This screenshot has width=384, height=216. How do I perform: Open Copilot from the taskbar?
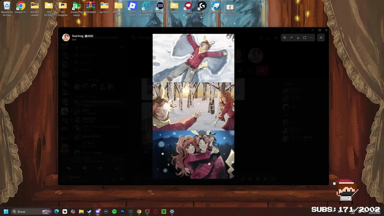(x=73, y=211)
